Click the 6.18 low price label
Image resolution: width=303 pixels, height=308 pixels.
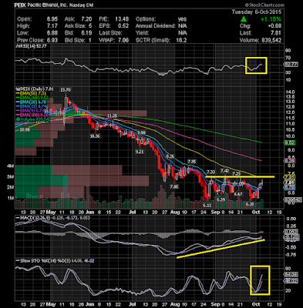point(250,204)
